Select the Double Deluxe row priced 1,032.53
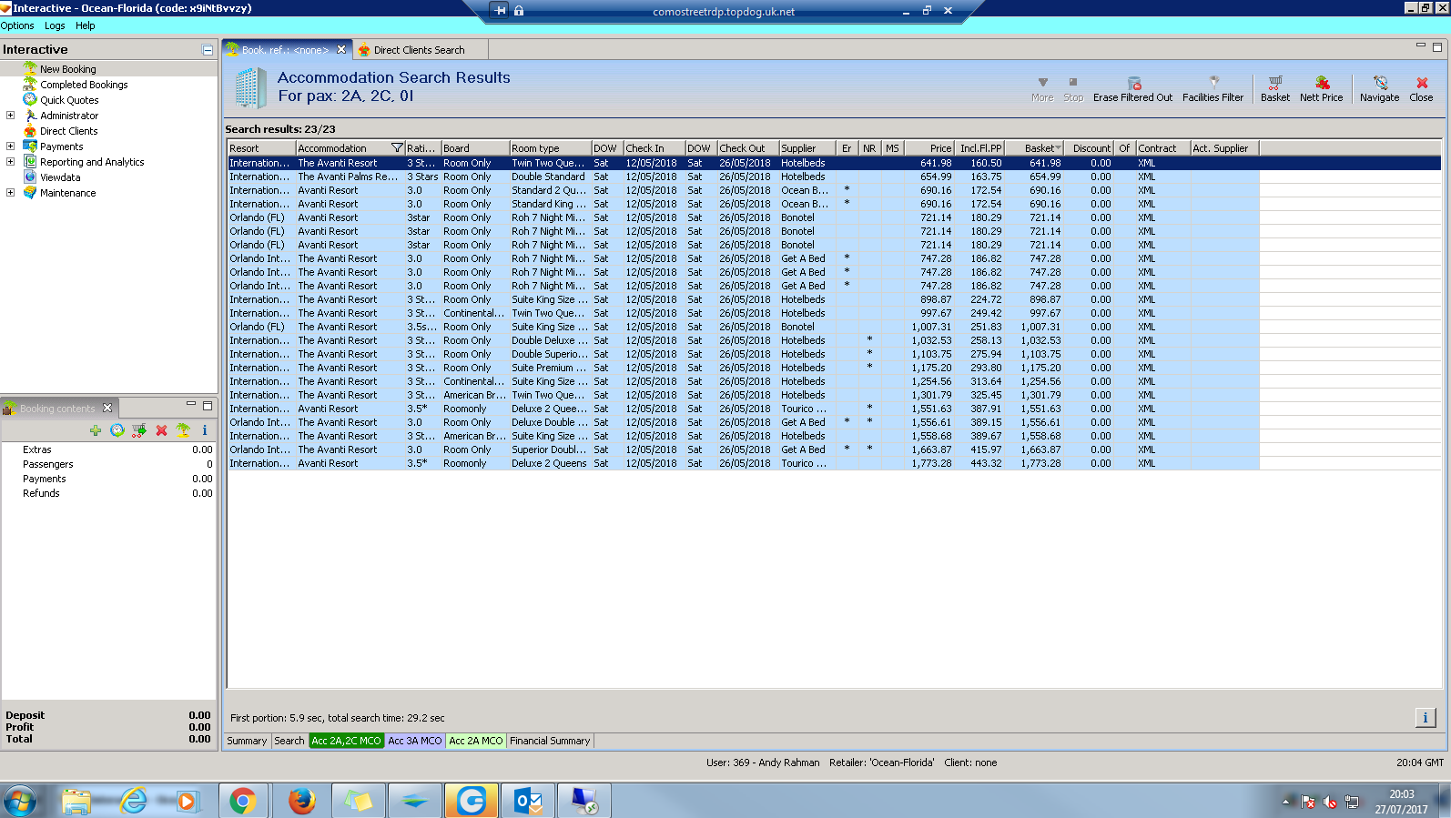The image size is (1451, 818). 743,340
